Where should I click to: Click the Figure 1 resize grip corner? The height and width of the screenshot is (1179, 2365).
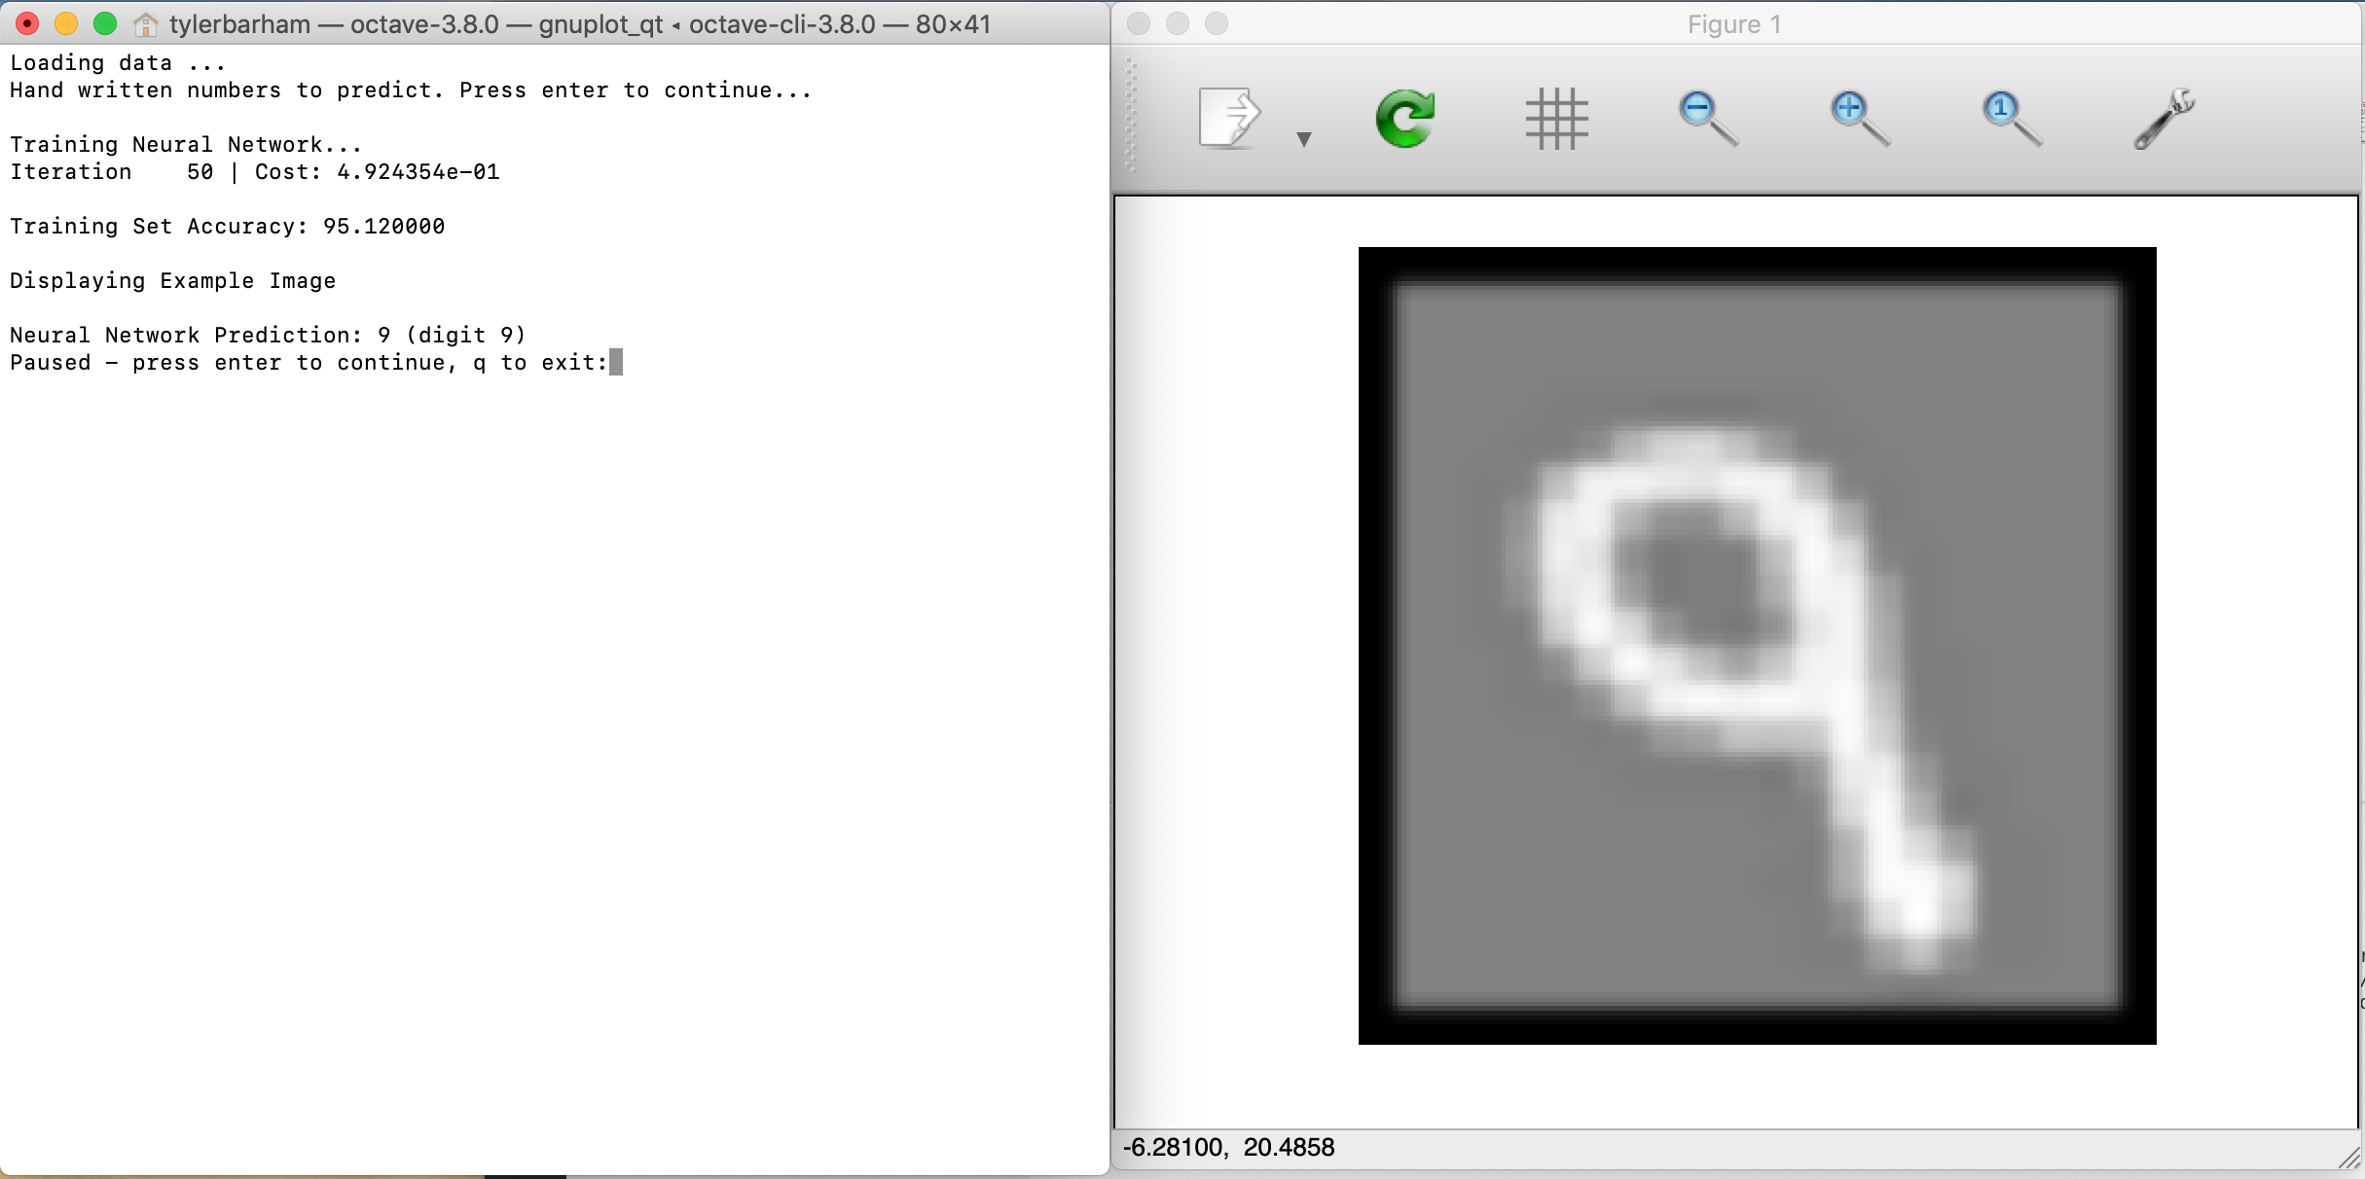pos(2349,1159)
